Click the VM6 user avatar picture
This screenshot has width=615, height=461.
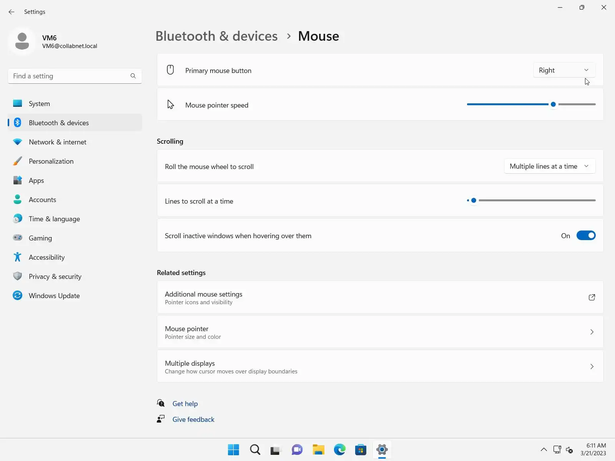pos(22,41)
